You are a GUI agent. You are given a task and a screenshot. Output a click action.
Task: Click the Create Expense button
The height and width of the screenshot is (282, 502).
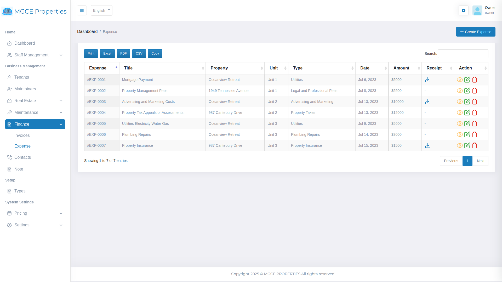point(475,32)
